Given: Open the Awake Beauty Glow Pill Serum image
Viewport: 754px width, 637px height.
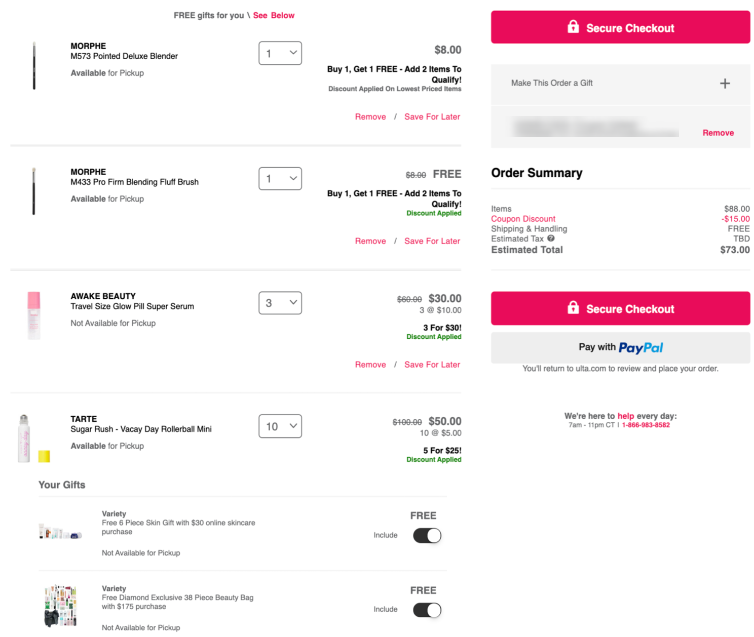Looking at the screenshot, I should 34,315.
